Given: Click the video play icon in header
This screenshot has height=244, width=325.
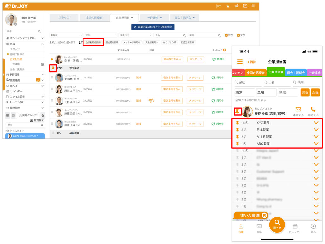Looking at the screenshot, I should (245, 6).
